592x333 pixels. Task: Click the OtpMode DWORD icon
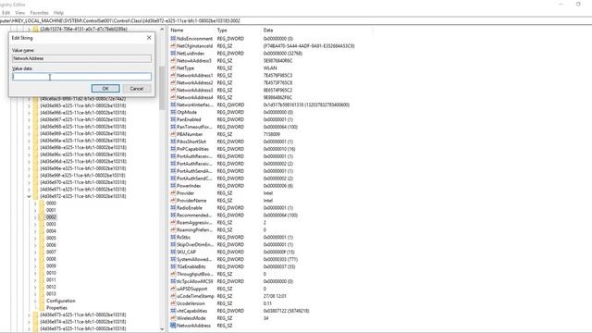point(173,112)
